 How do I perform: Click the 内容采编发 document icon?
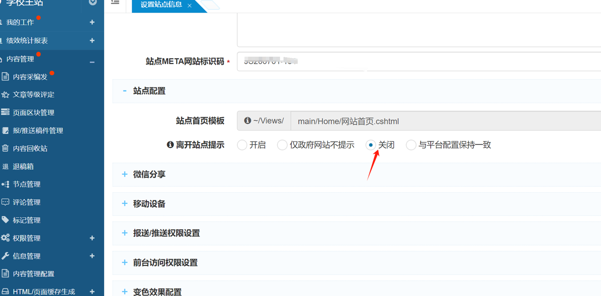tap(5, 77)
